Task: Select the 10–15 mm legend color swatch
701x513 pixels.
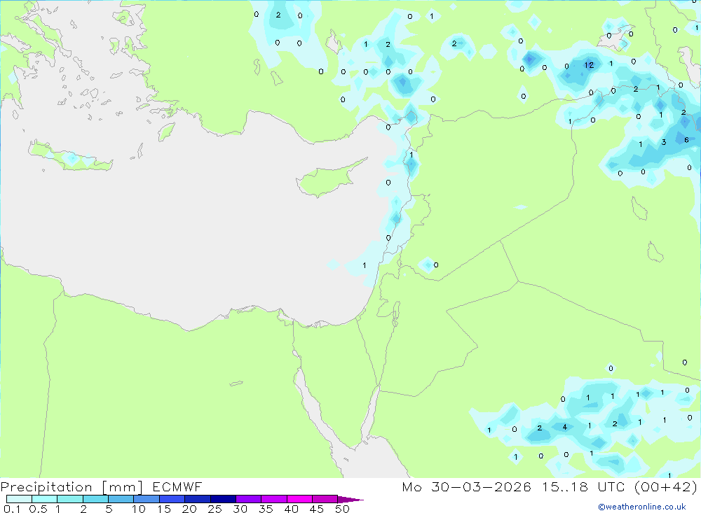Action: coord(147,499)
